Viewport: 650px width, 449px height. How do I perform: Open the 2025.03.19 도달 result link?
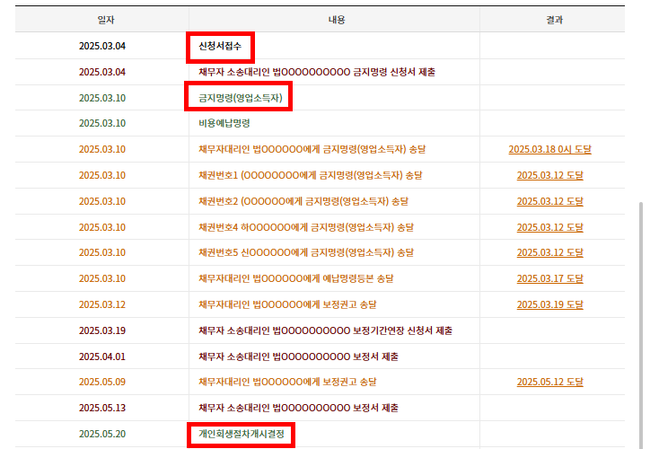[549, 305]
